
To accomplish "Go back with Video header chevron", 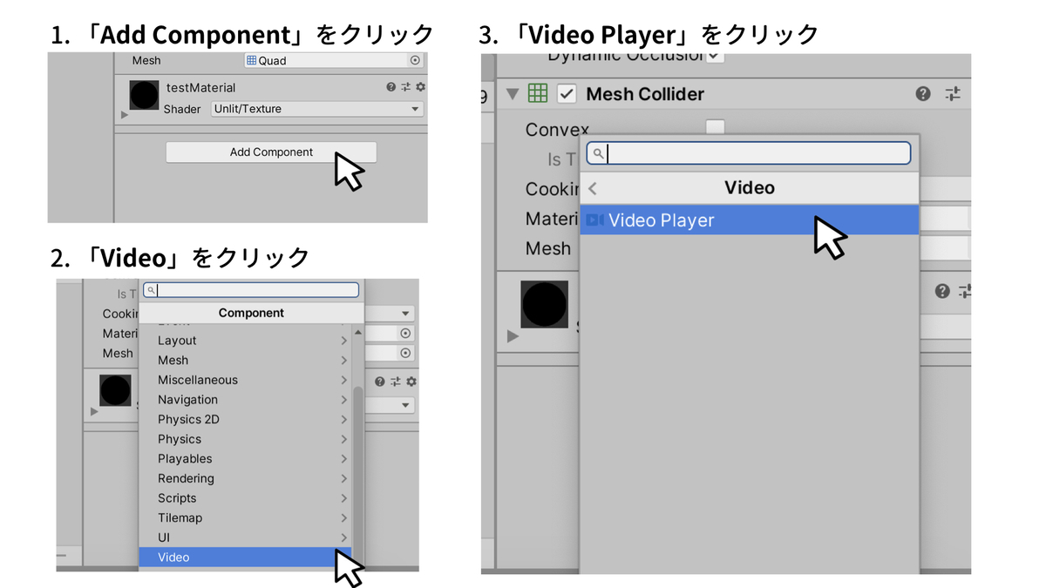I will pos(593,188).
